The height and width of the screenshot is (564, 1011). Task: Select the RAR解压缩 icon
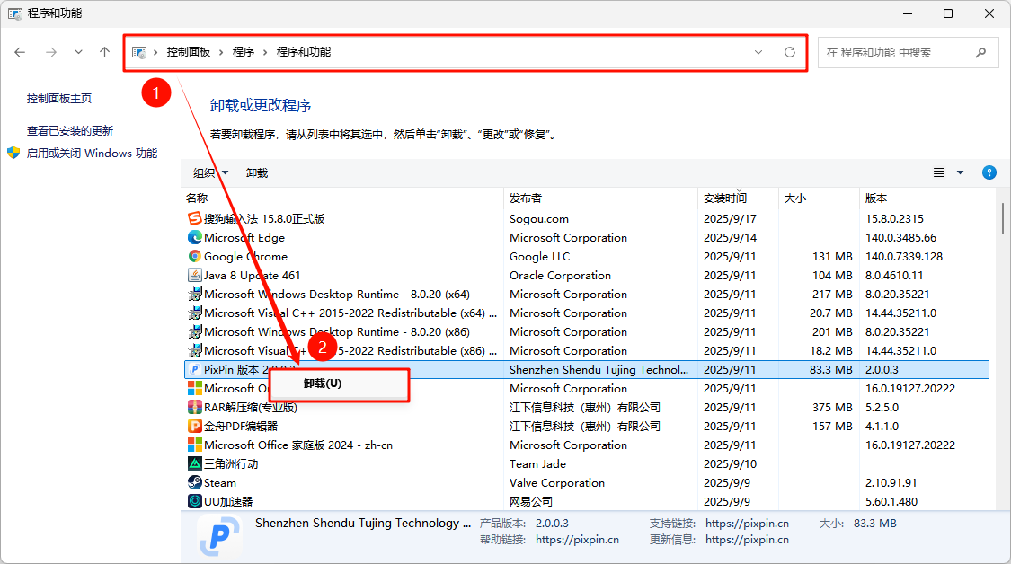coord(194,407)
